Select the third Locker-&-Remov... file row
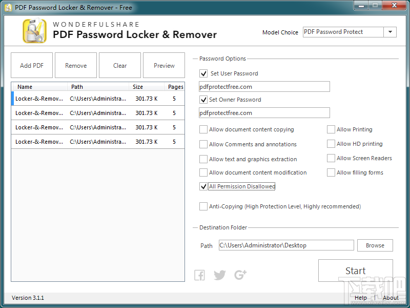The image size is (410, 308). [98, 127]
